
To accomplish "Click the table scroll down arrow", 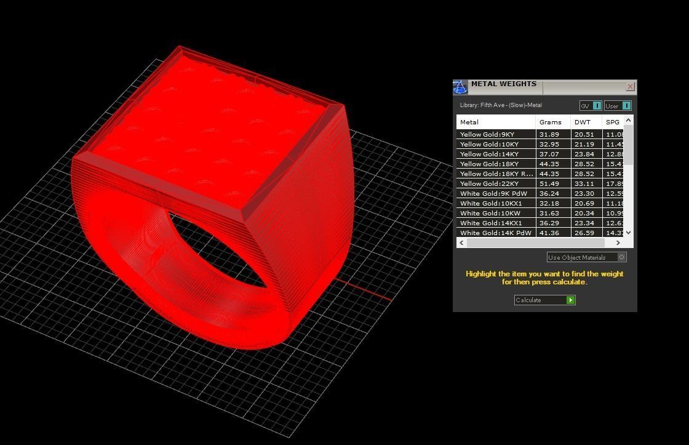I will pos(628,232).
